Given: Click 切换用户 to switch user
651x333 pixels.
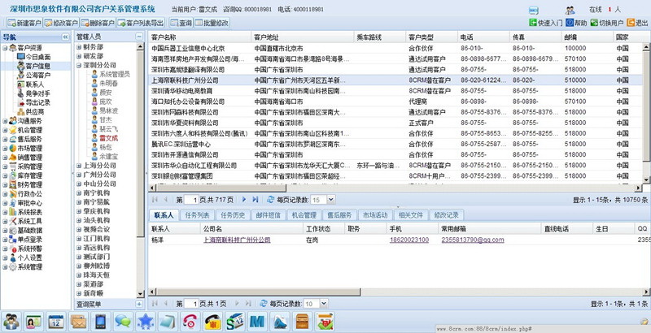Looking at the screenshot, I should (607, 23).
